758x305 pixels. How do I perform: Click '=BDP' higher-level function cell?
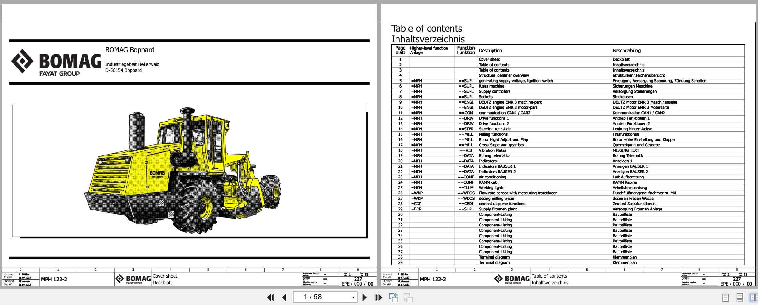416,209
